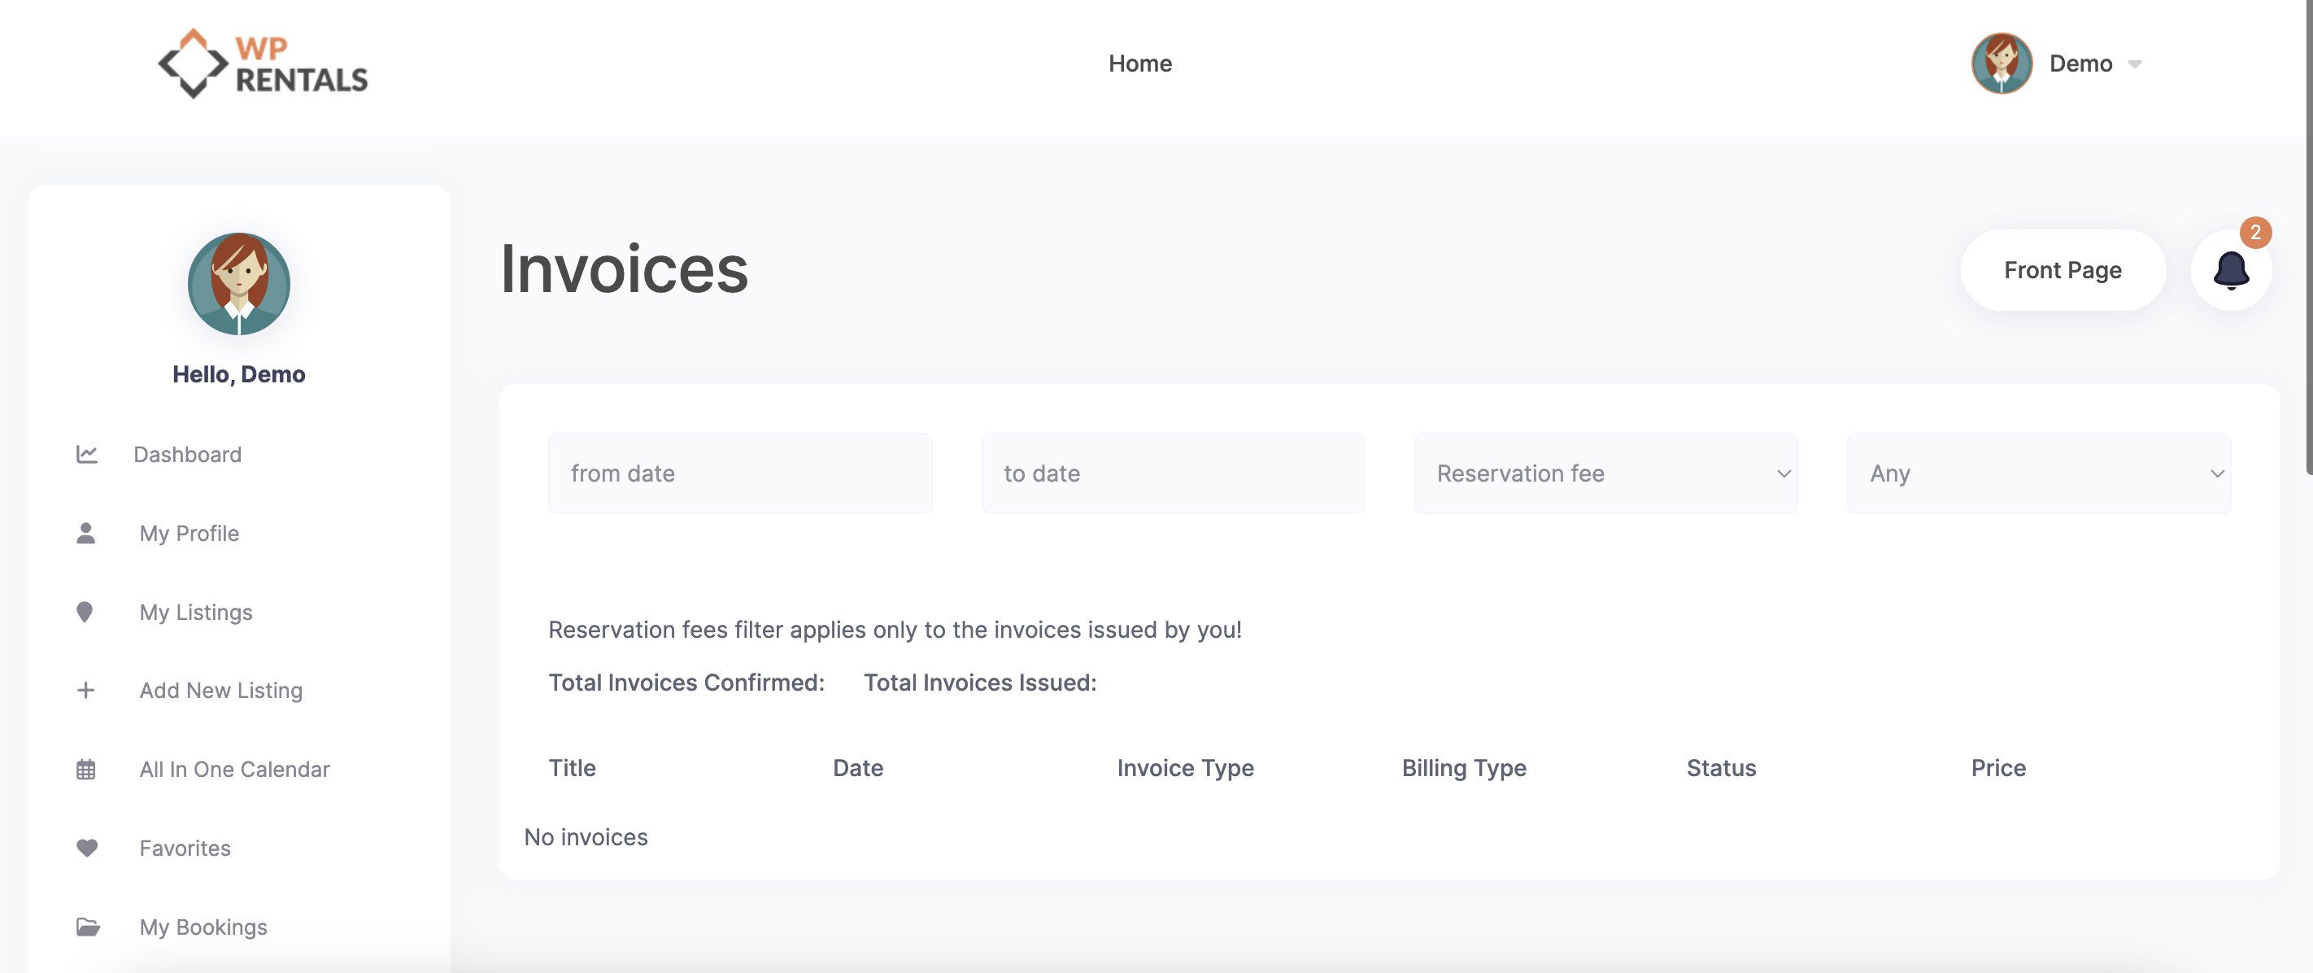Focus the from date field
Screen dimensions: 2313x973
(x=740, y=473)
